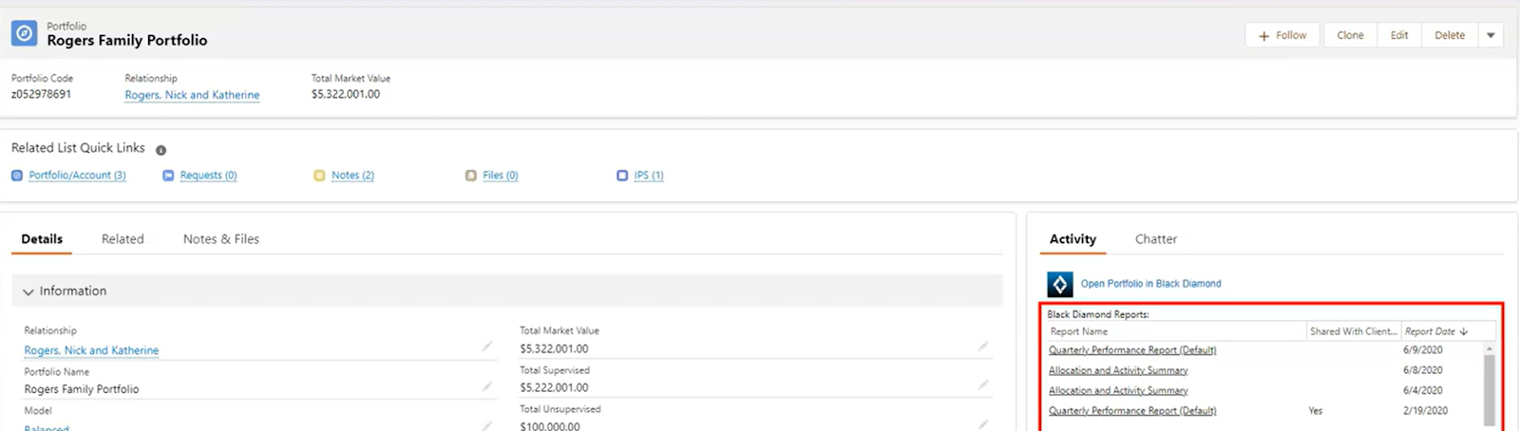Select portfolio code z052978691
This screenshot has height=431, width=1520.
[x=41, y=94]
